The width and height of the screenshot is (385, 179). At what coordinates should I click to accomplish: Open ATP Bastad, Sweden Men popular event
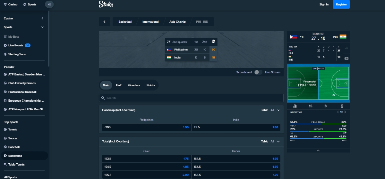24,74
